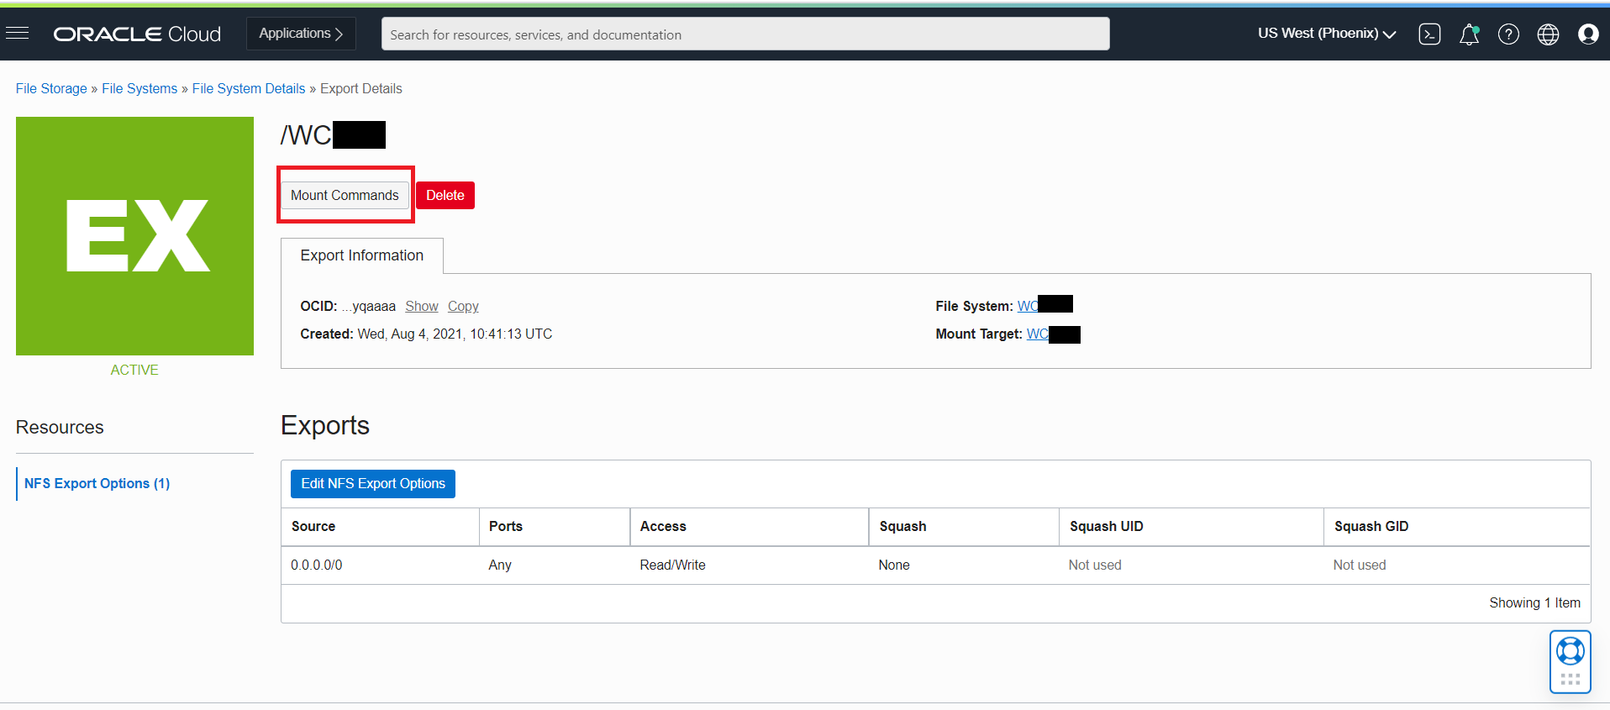Screen dimensions: 1610x710
Task: Click the support lifebuoy help widget
Action: (1570, 661)
